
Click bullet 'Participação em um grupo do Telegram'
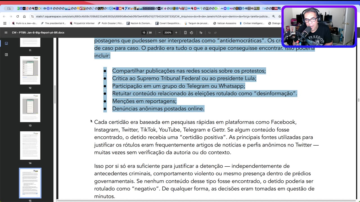click(x=179, y=86)
